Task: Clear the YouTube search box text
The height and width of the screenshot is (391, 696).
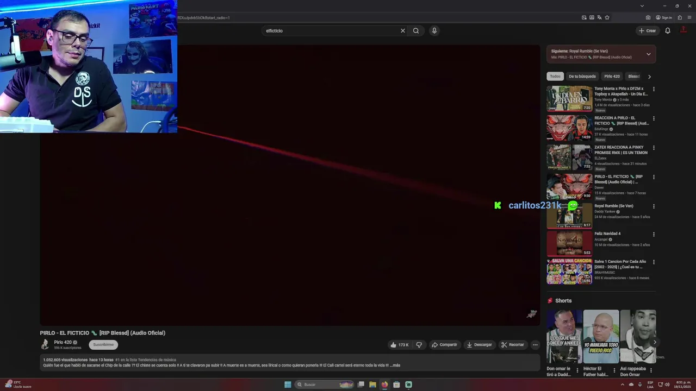Action: coord(402,31)
